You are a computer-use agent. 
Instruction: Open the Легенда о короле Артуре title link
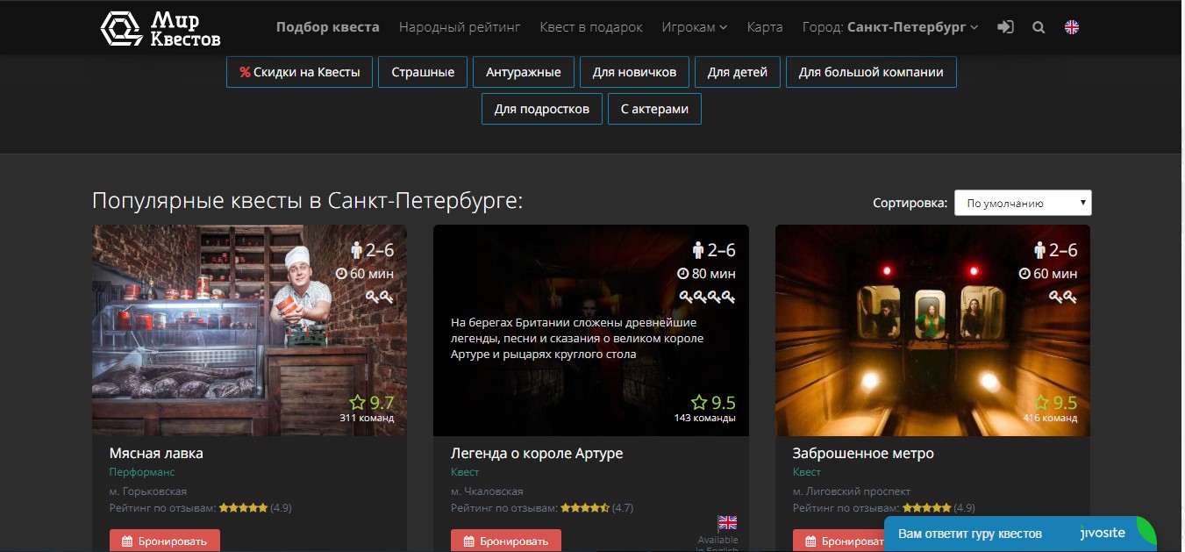537,454
